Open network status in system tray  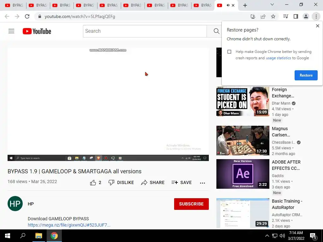(275, 236)
